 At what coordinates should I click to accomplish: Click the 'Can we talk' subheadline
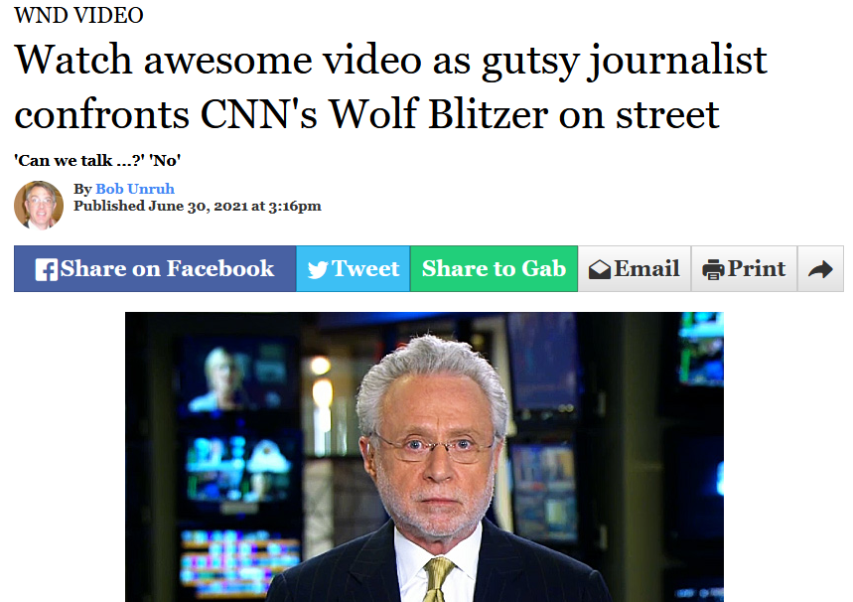pos(97,161)
